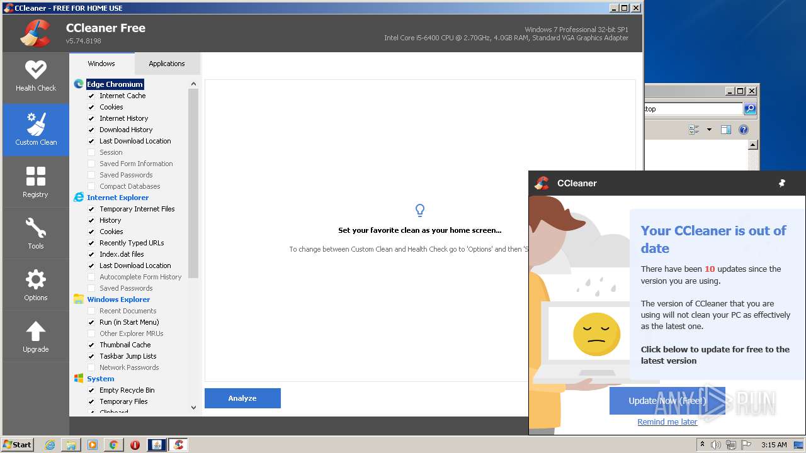Uncheck Recently Typed URLs

click(x=91, y=243)
